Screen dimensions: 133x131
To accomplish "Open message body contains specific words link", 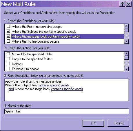I will 67,89.
